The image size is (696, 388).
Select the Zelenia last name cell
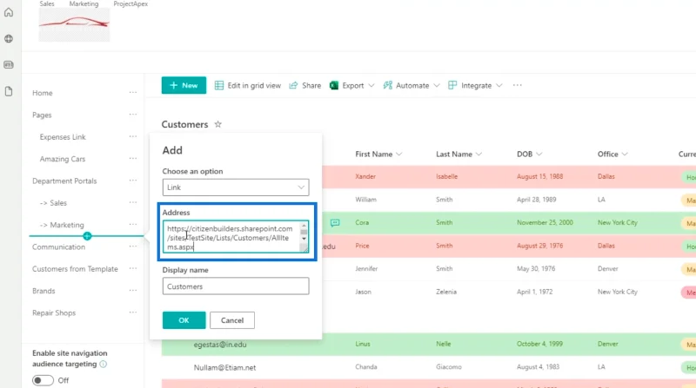click(x=446, y=292)
